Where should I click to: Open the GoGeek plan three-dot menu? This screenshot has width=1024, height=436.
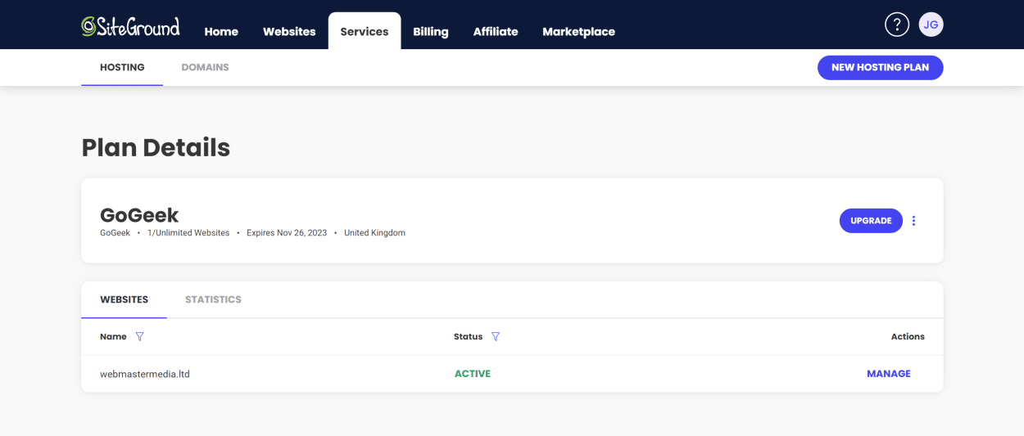click(914, 221)
